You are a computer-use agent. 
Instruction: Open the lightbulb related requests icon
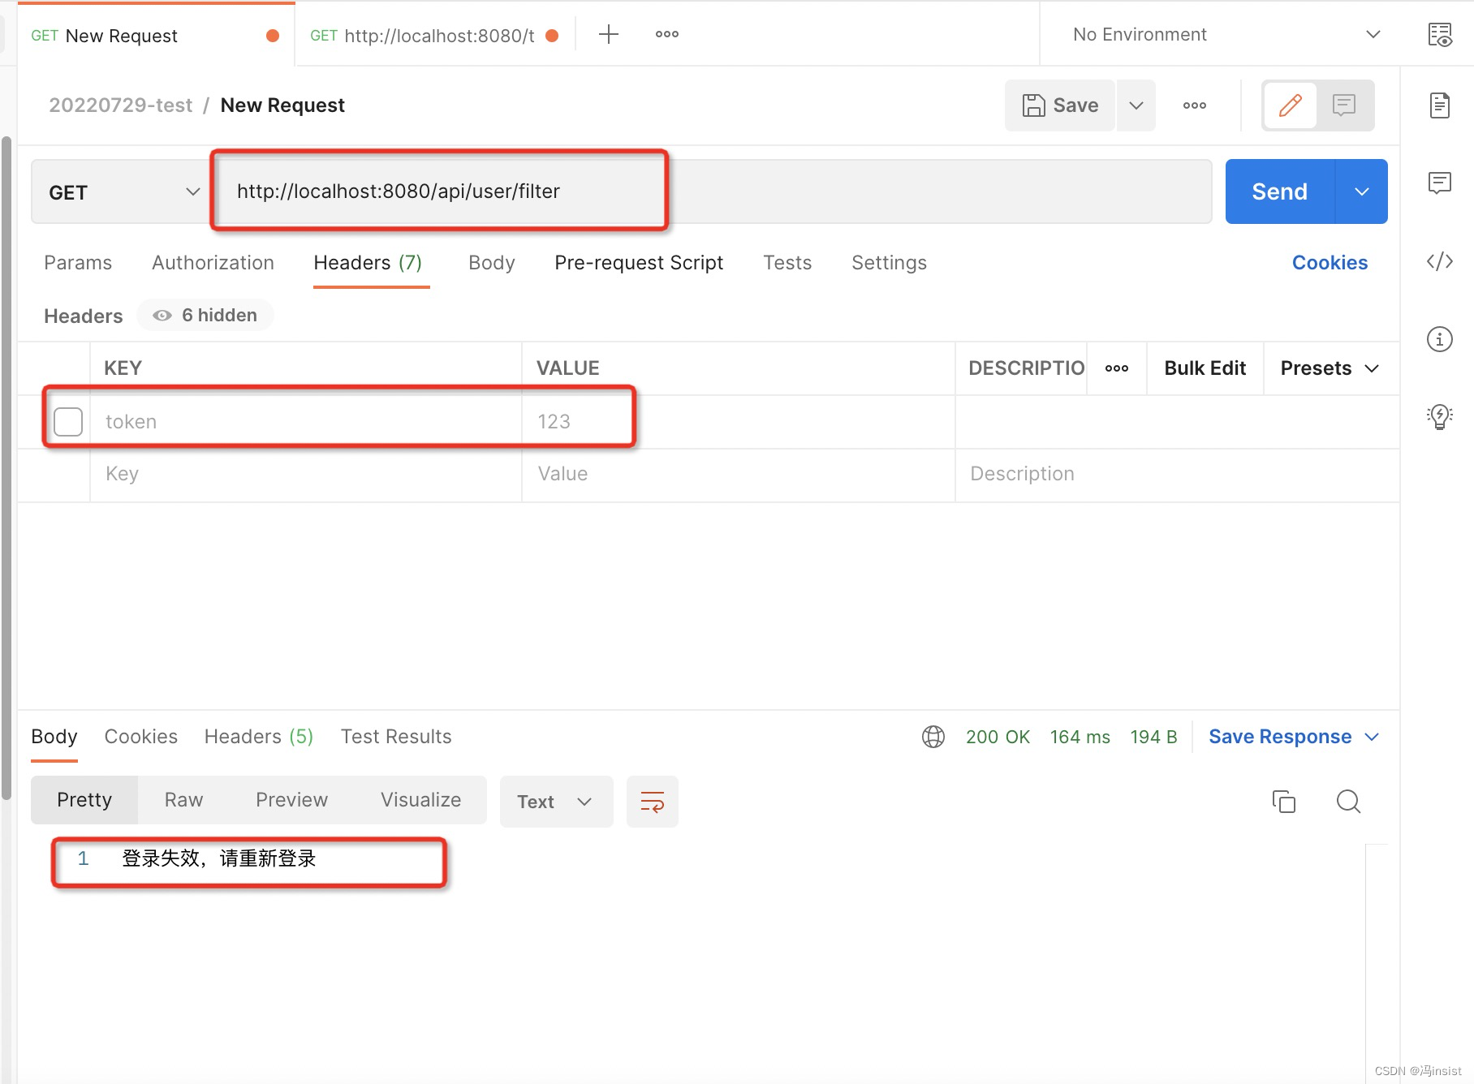click(1440, 416)
